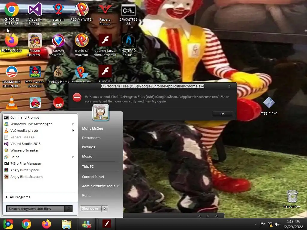
Task: Select the PEG MY WIFE! desktop icon
Action: tap(82, 12)
